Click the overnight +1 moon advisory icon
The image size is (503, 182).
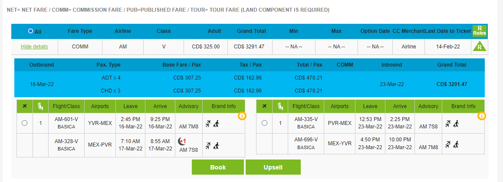(x=182, y=141)
